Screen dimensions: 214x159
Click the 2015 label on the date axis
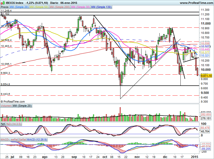point(194,157)
